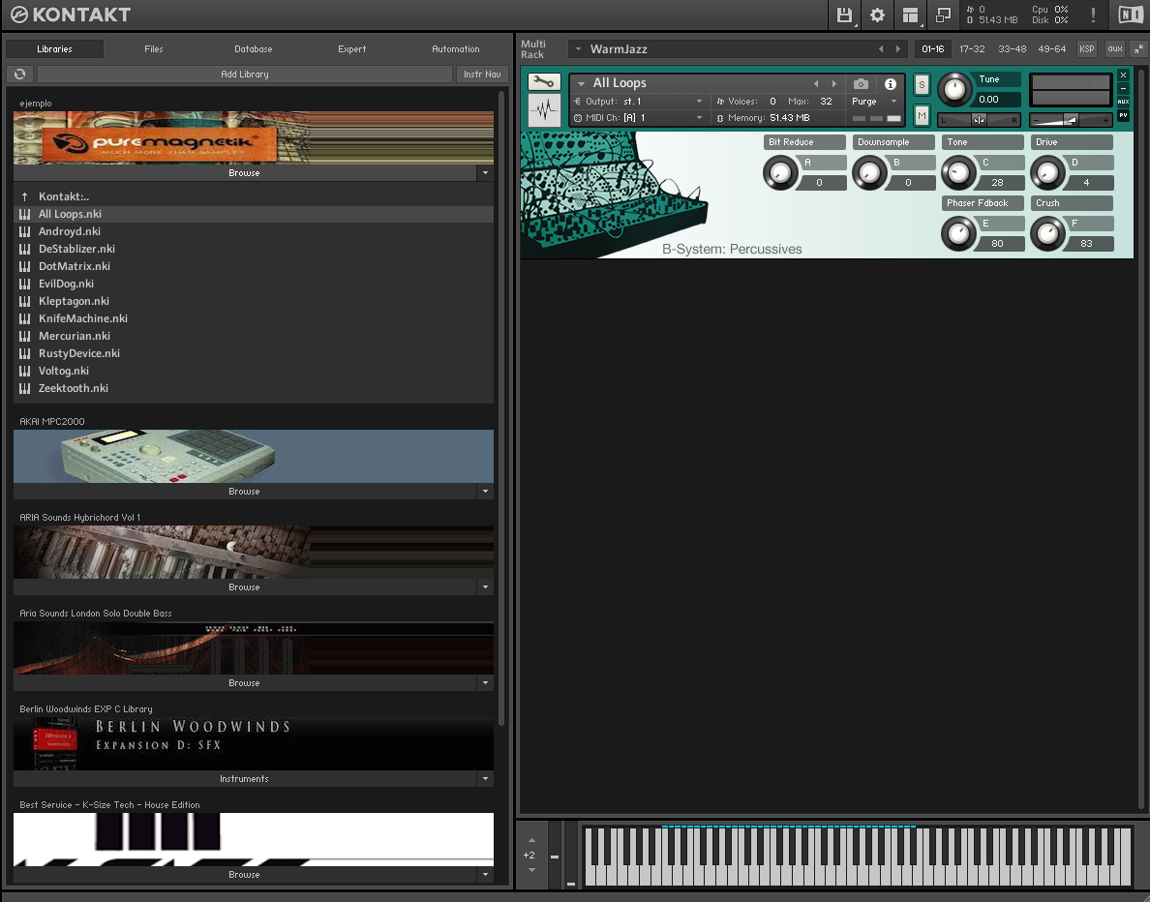The image size is (1150, 902).
Task: Show instrument info icon
Action: pyautogui.click(x=891, y=83)
